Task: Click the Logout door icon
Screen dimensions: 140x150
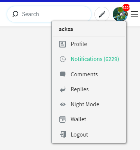Action: (63, 134)
